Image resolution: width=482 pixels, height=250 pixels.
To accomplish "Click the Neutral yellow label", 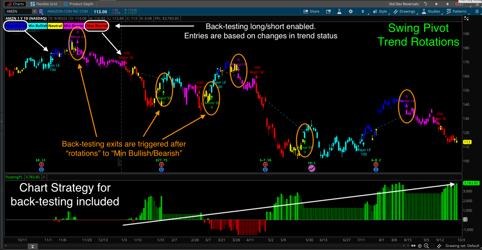I will (x=55, y=26).
